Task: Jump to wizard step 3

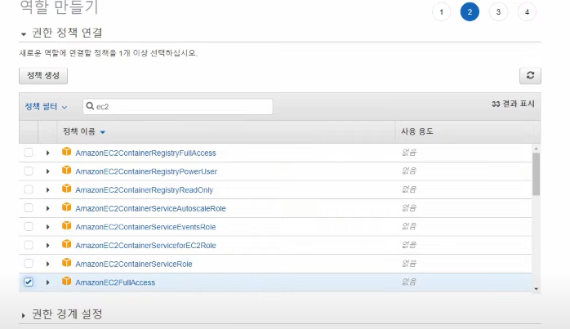Action: (x=498, y=12)
